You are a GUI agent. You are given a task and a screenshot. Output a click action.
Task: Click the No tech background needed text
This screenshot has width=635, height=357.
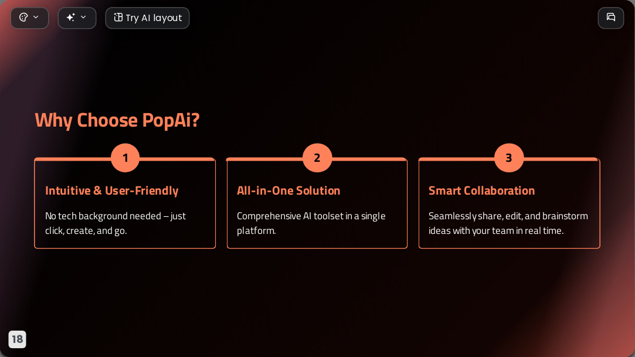pyautogui.click(x=116, y=223)
